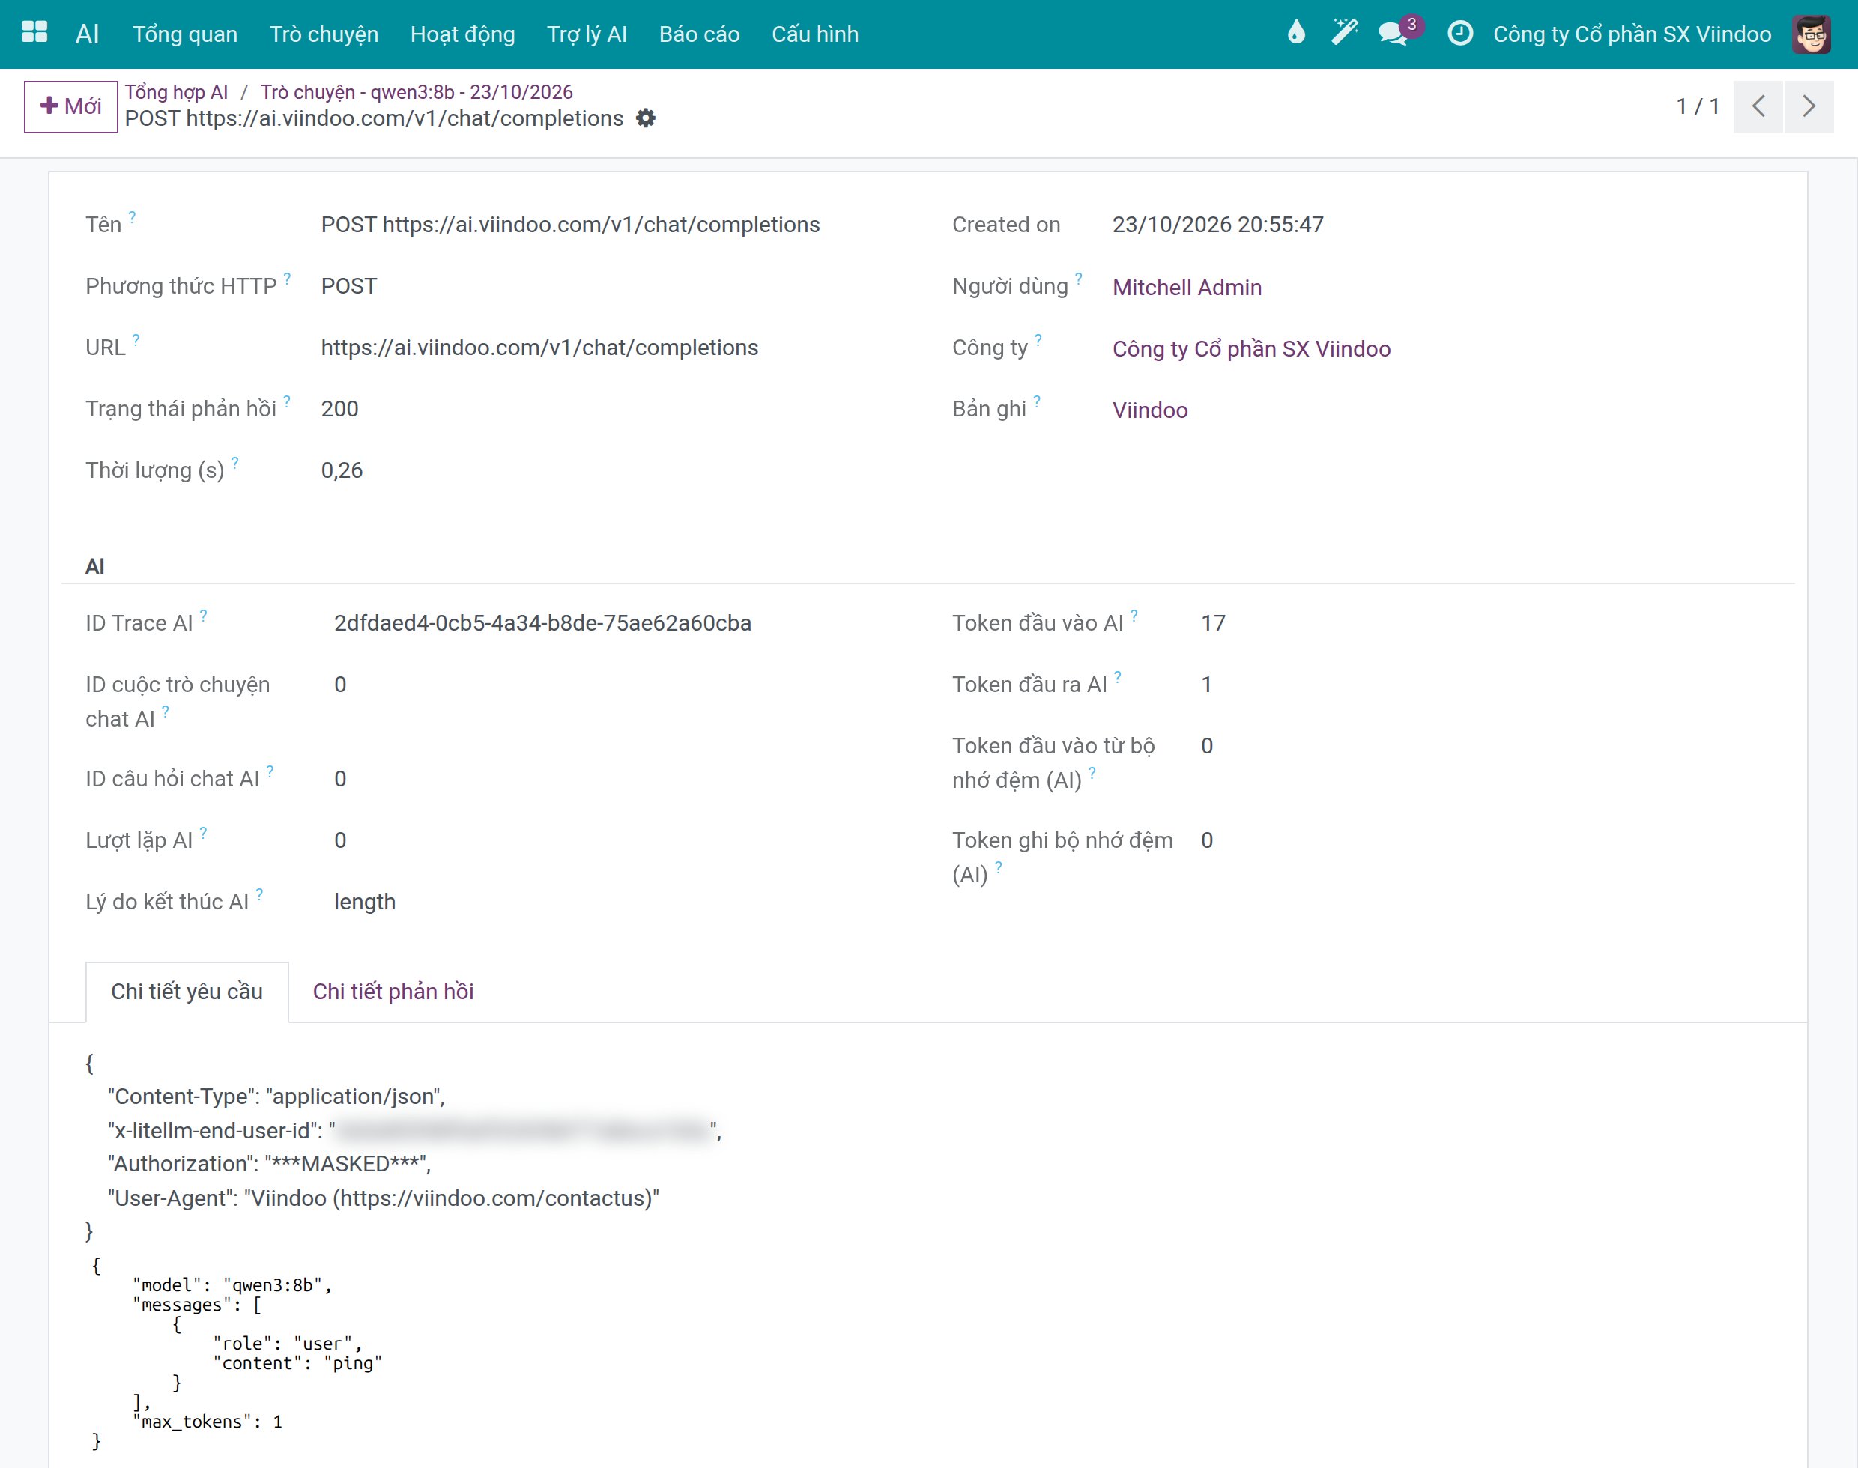Show help tooltip for Thời lượng (s)
Viewport: 1858px width, 1468px height.
pos(234,464)
